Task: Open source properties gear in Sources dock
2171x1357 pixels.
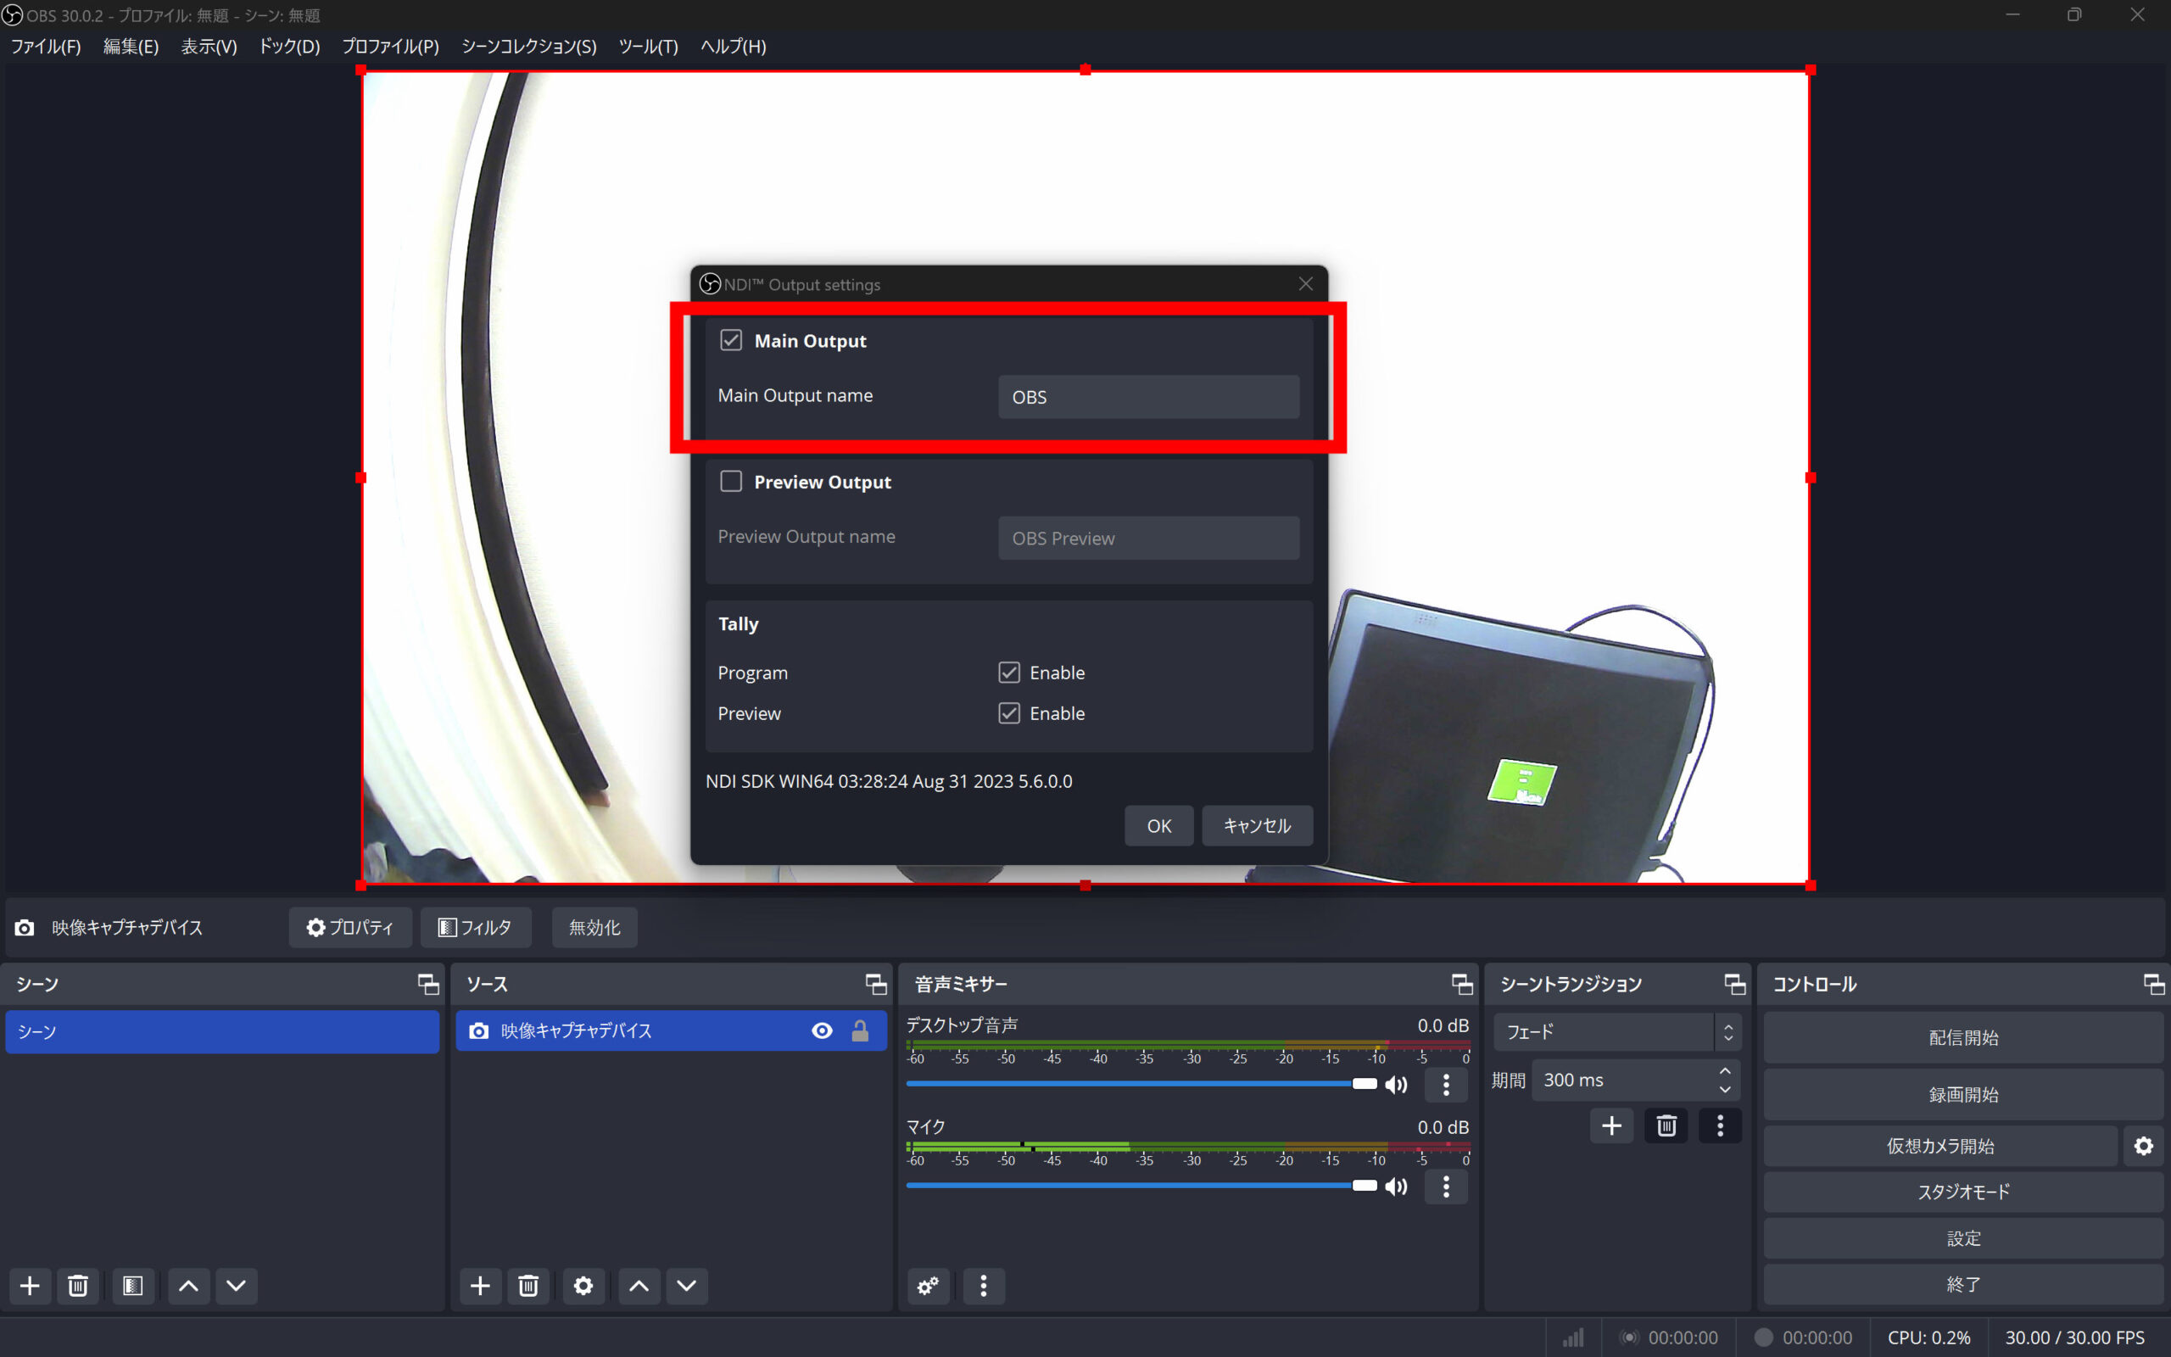Action: click(x=583, y=1286)
